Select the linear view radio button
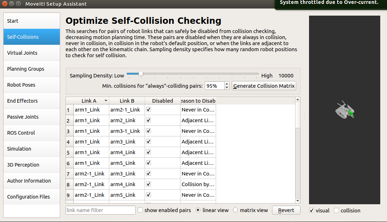387x222 pixels. (x=198, y=210)
